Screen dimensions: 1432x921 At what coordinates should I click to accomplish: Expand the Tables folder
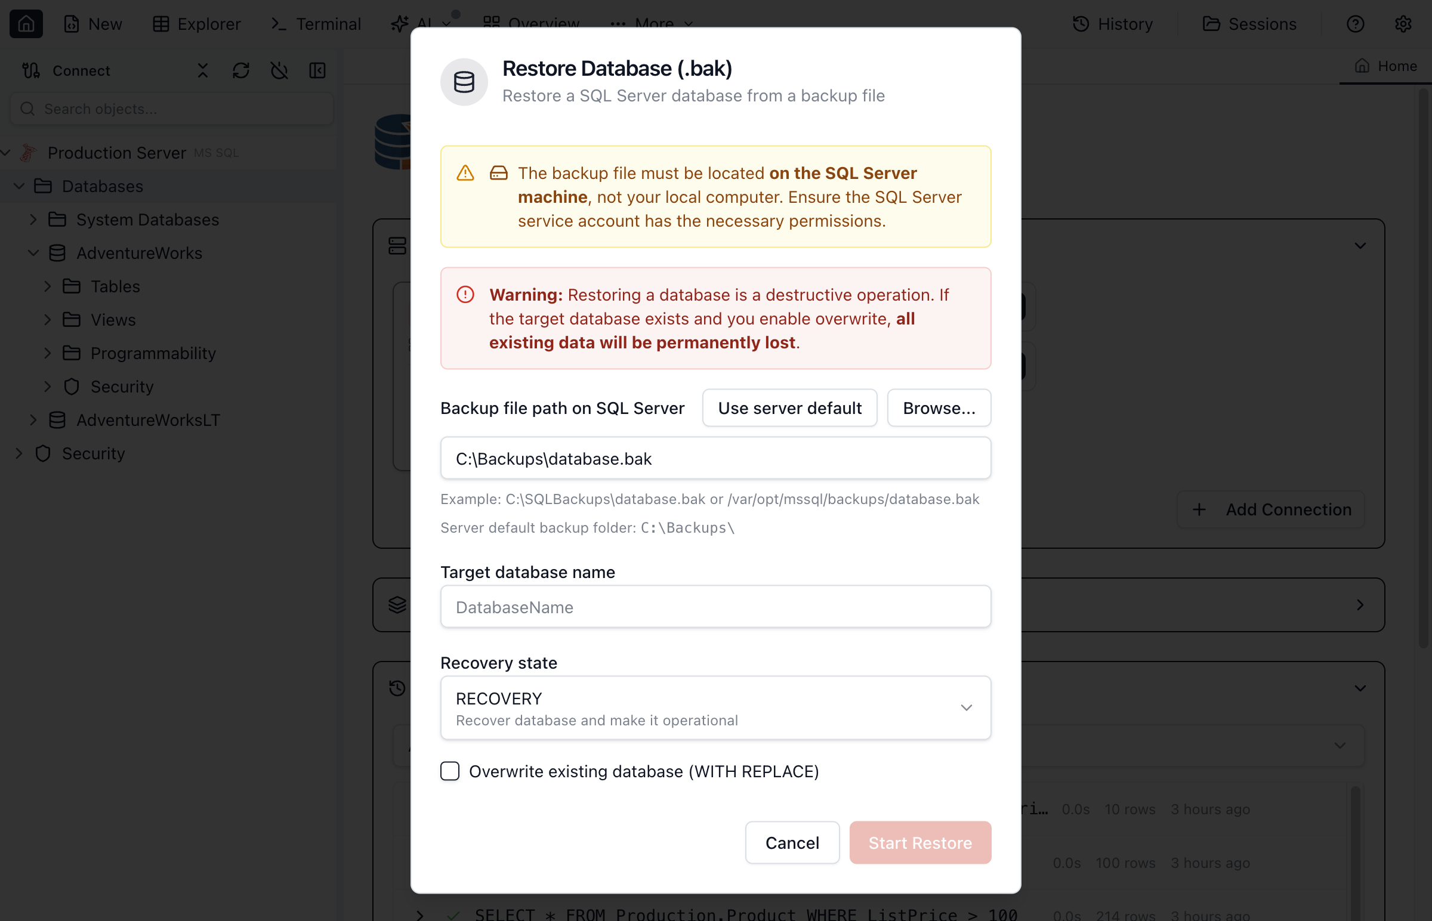pos(48,286)
